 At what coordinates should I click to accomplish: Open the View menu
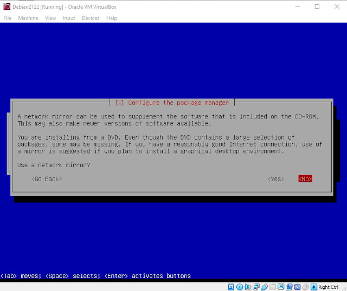pyautogui.click(x=50, y=18)
